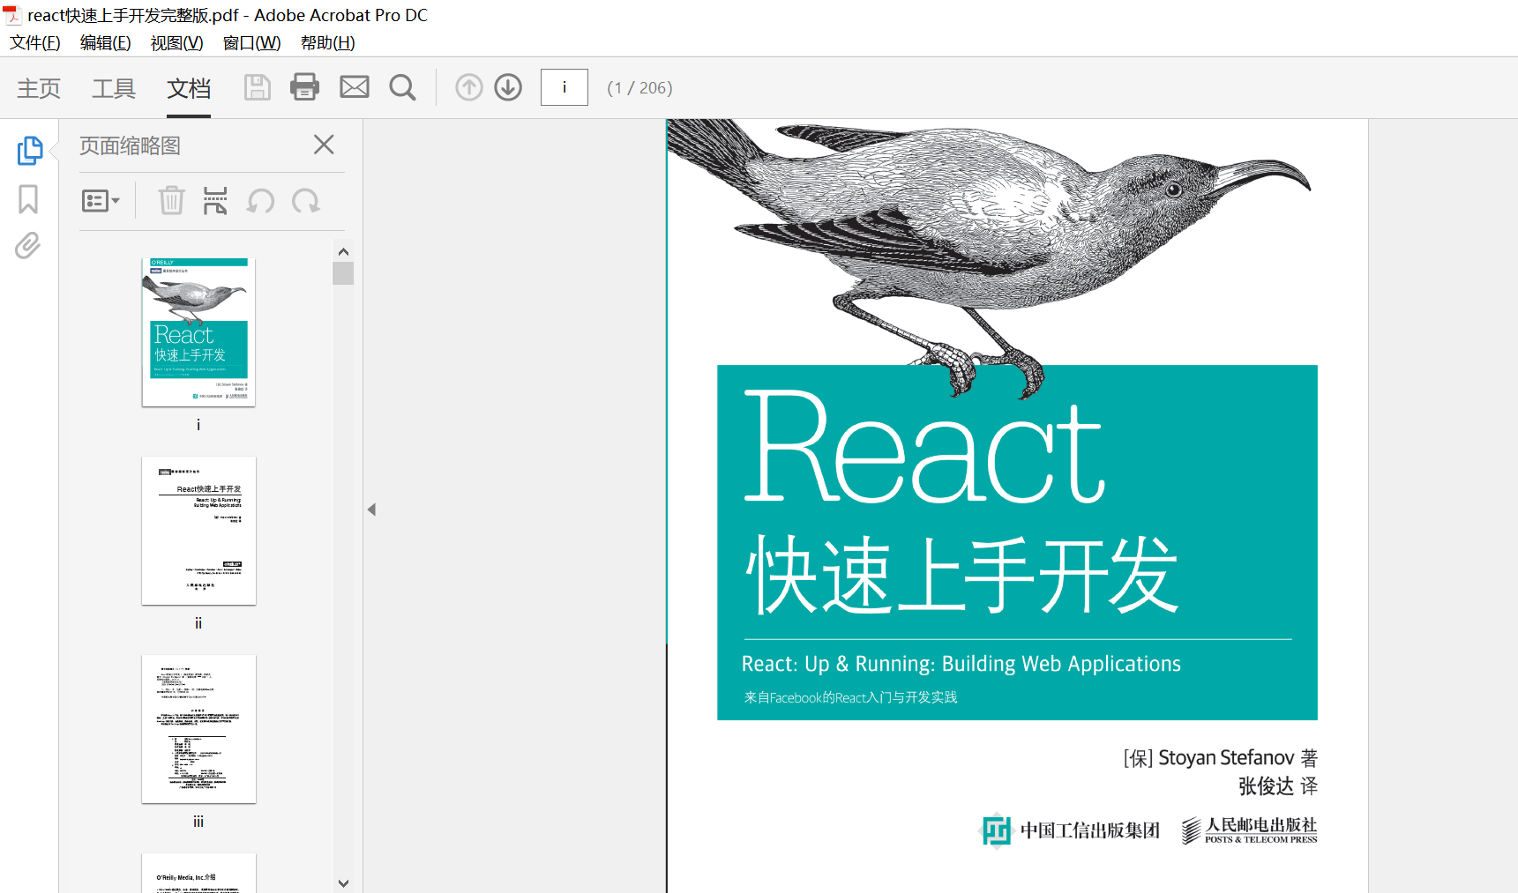This screenshot has width=1518, height=893.
Task: Select the O'Reilly Media intro thumbnail
Action: 198,873
